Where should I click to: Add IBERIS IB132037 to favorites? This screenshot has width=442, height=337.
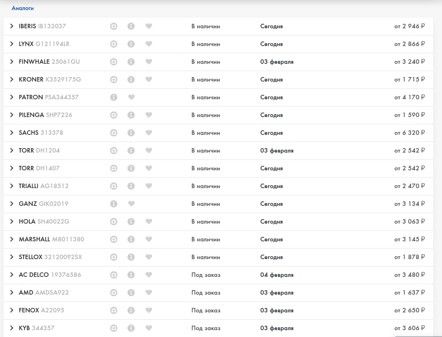click(x=149, y=26)
